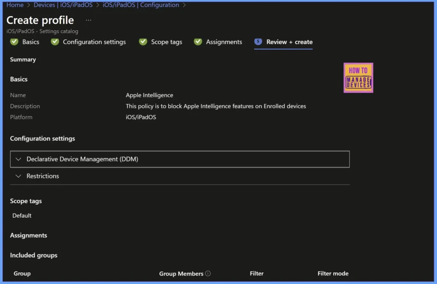
Task: Click the Included groups heading
Action: coord(34,255)
